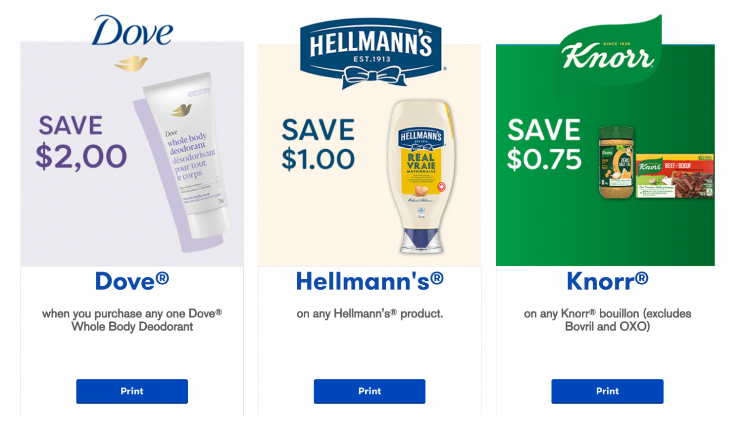Print the Knorr bouillon coupon
Image resolution: width=749 pixels, height=430 pixels.
click(x=607, y=391)
